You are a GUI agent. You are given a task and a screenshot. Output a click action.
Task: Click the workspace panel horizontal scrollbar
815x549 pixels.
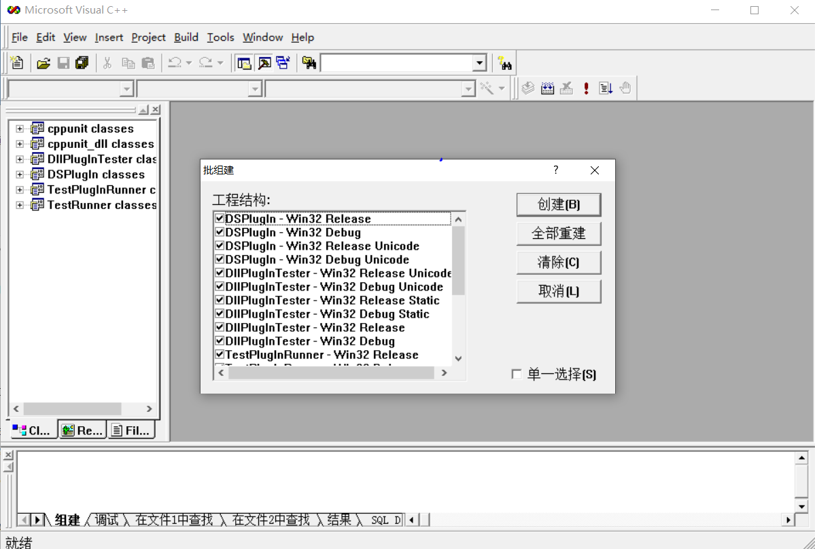pyautogui.click(x=83, y=409)
